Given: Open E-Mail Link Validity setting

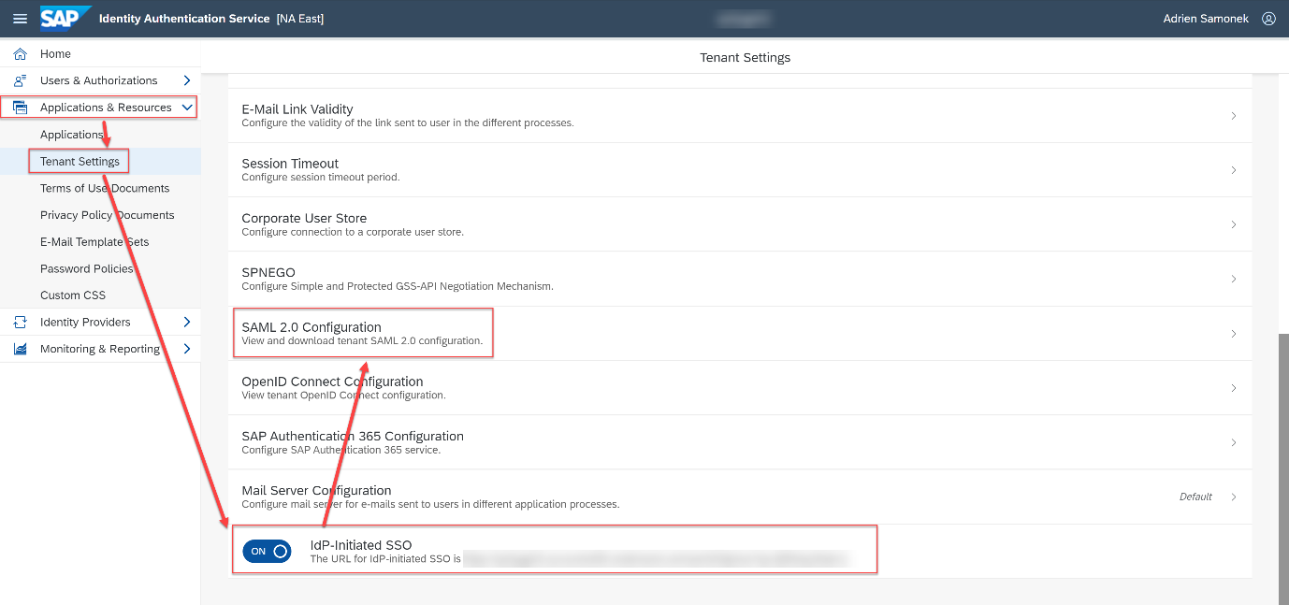Looking at the screenshot, I should [x=740, y=116].
